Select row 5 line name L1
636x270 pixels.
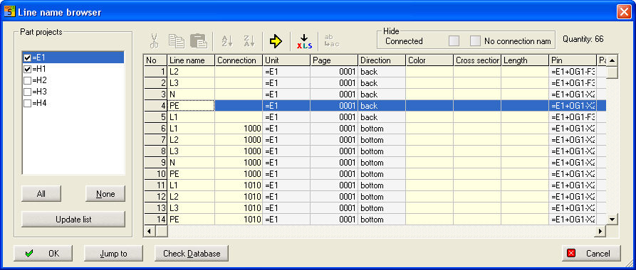point(191,117)
